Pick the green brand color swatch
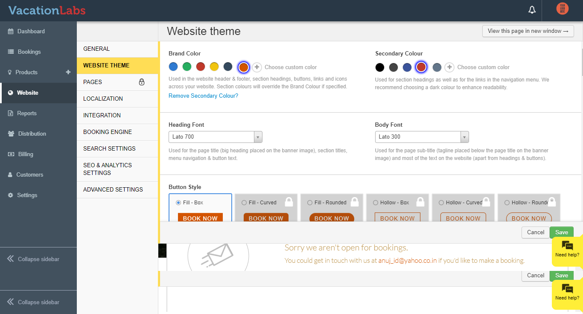The height and width of the screenshot is (314, 583). pos(187,67)
